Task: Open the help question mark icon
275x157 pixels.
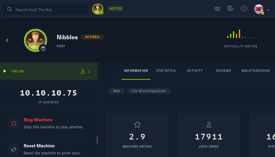Action: pos(244,9)
